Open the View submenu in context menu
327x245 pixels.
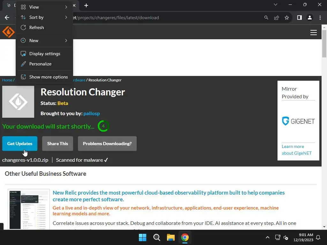coord(44,7)
